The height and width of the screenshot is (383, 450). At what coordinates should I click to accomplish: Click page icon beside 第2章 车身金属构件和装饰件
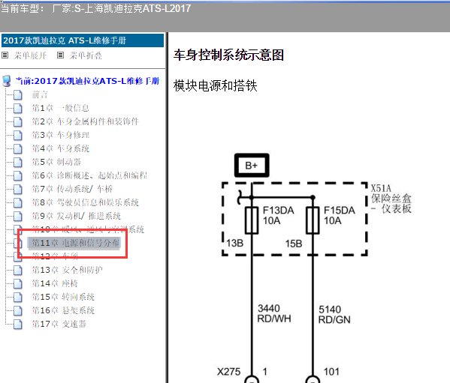(18, 121)
